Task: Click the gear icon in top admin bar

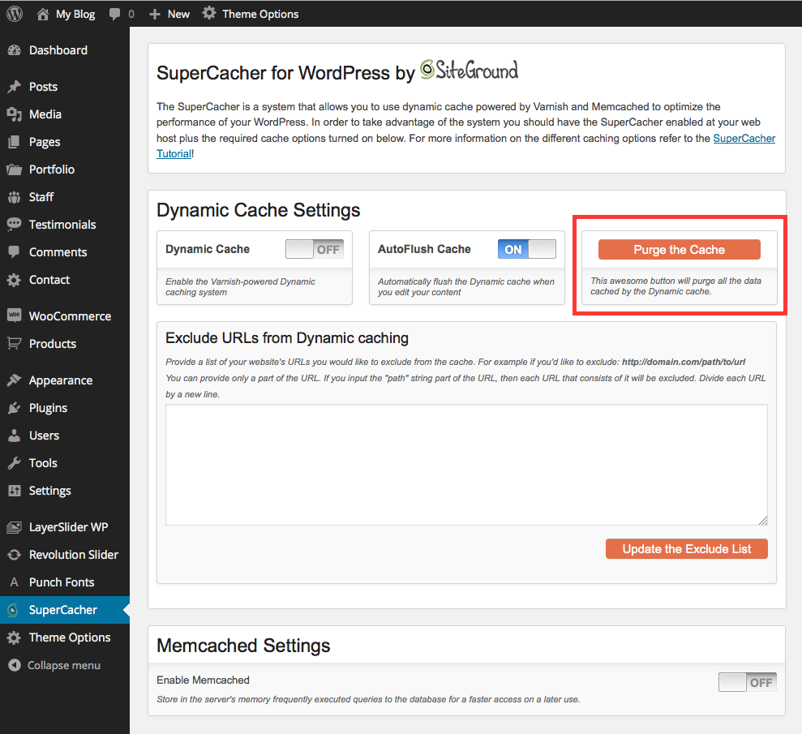Action: click(208, 13)
